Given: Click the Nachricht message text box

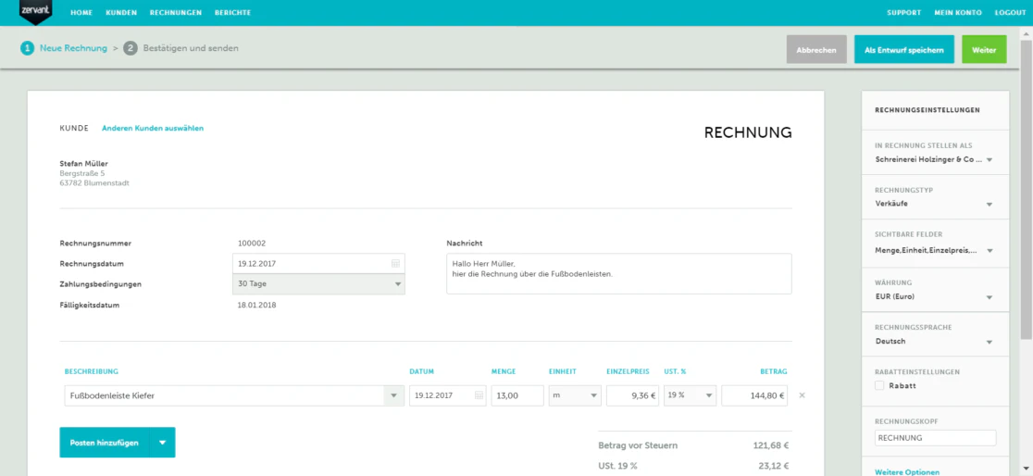Looking at the screenshot, I should coord(618,273).
